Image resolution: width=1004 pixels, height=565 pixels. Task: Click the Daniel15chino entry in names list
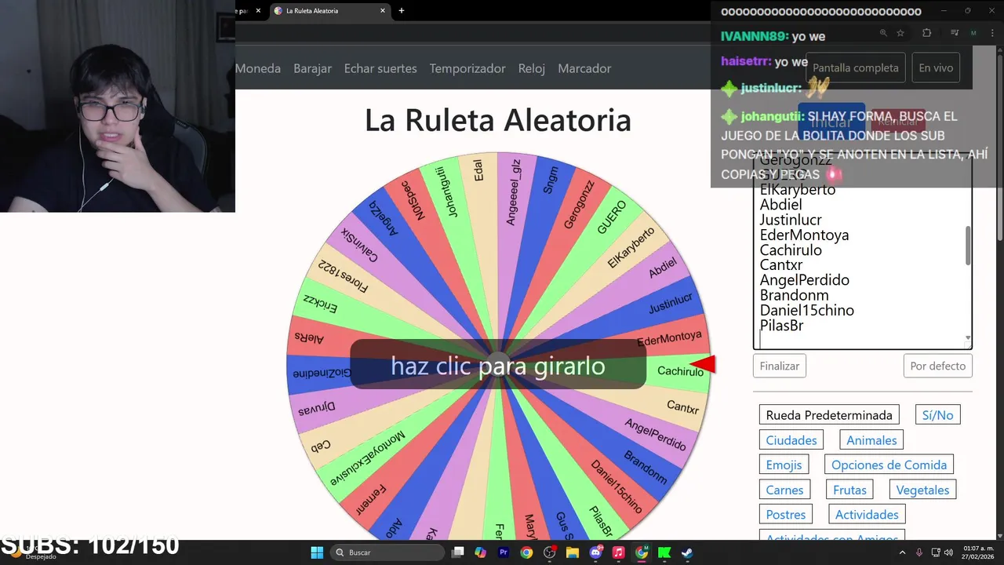tap(807, 310)
